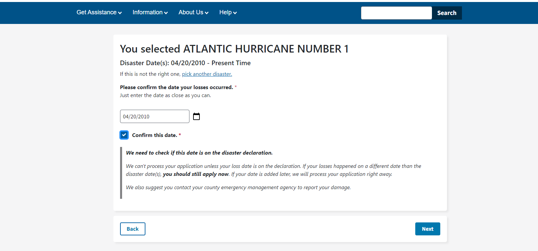Screen dimensions: 538x251
Task: Click the loss date field showing 04/20/2010
Action: pos(154,116)
